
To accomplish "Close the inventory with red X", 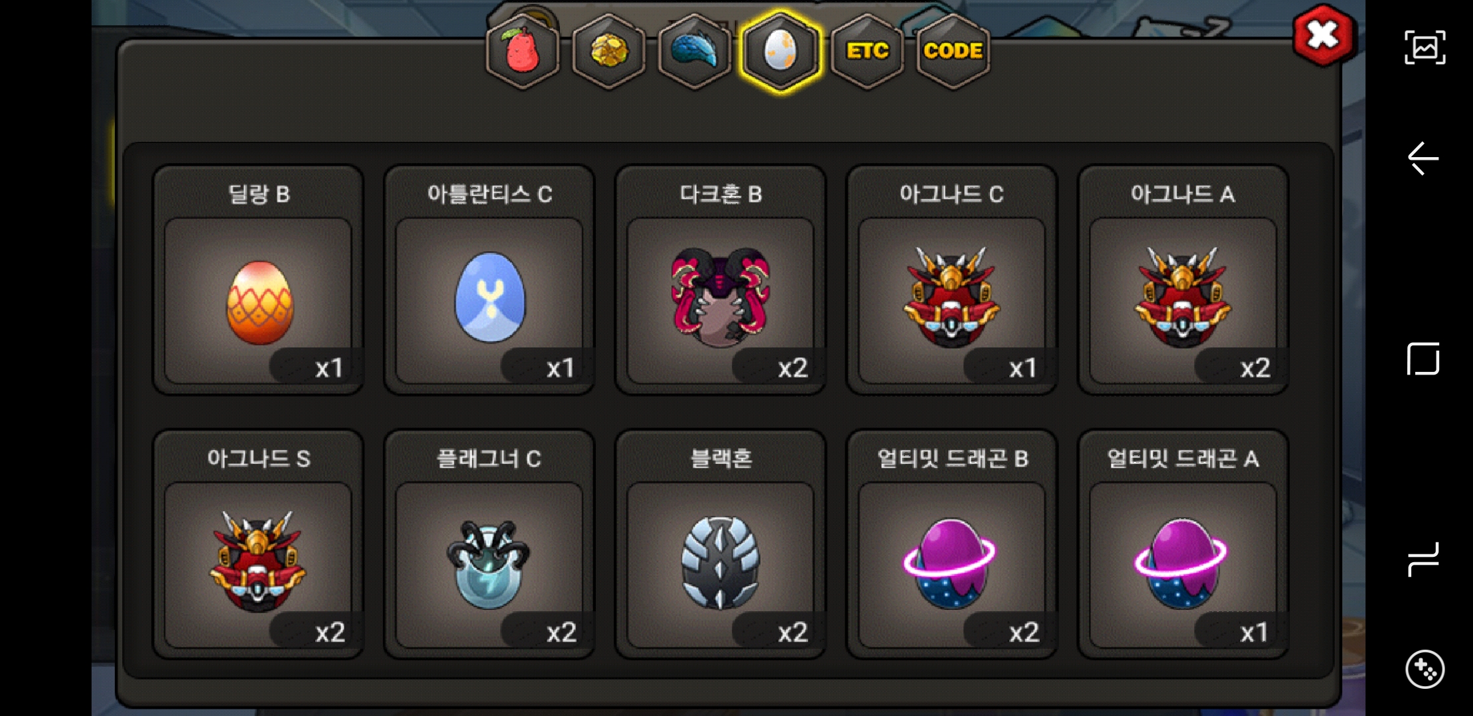I will (1323, 35).
